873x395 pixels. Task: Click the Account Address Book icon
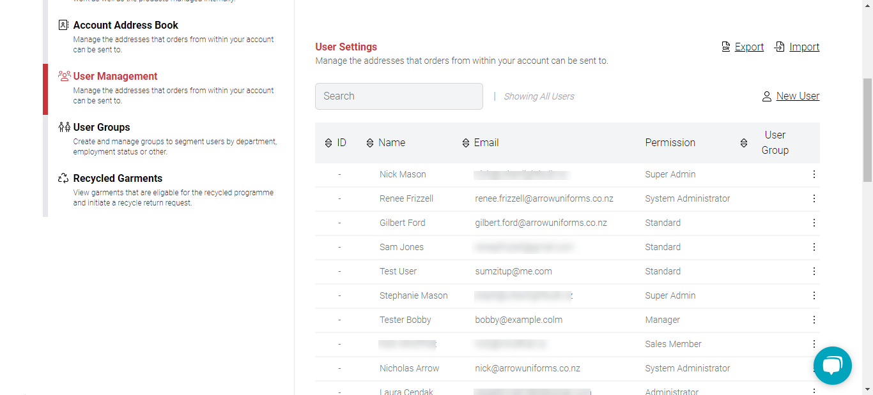63,25
